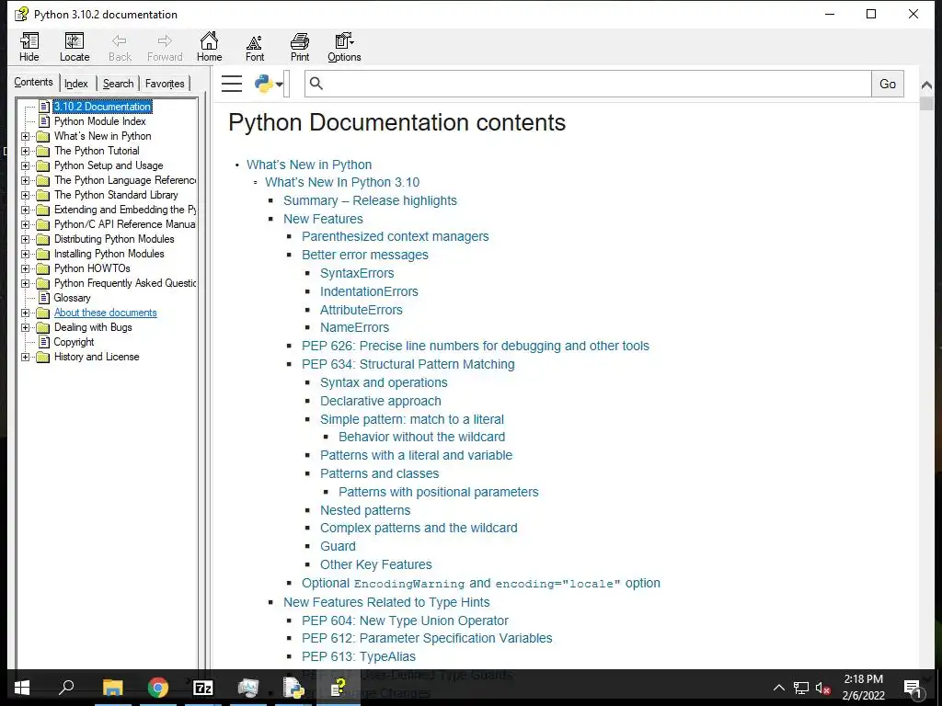Expand Python/C API Reference Manual node
Viewport: 942px width, 706px height.
(x=25, y=224)
